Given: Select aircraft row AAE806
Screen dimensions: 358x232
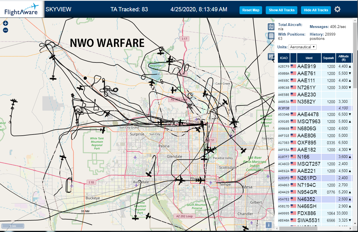Looking at the screenshot, I should coord(315,136).
